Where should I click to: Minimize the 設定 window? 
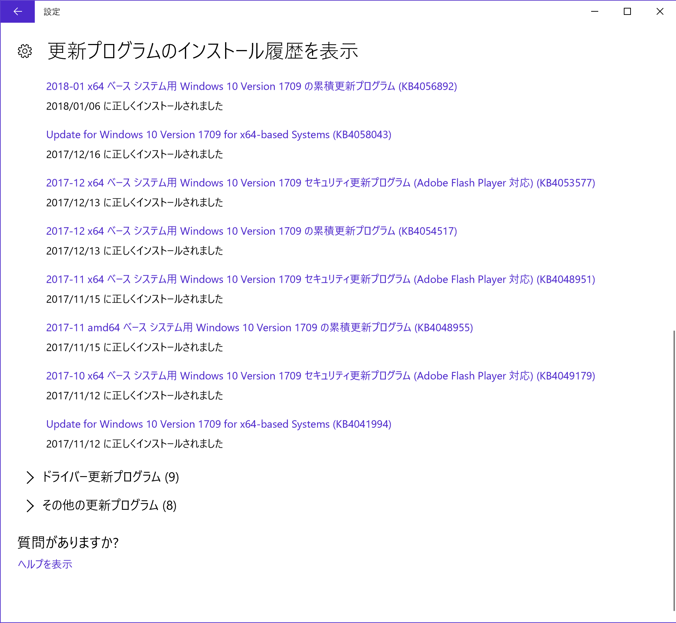pyautogui.click(x=595, y=12)
